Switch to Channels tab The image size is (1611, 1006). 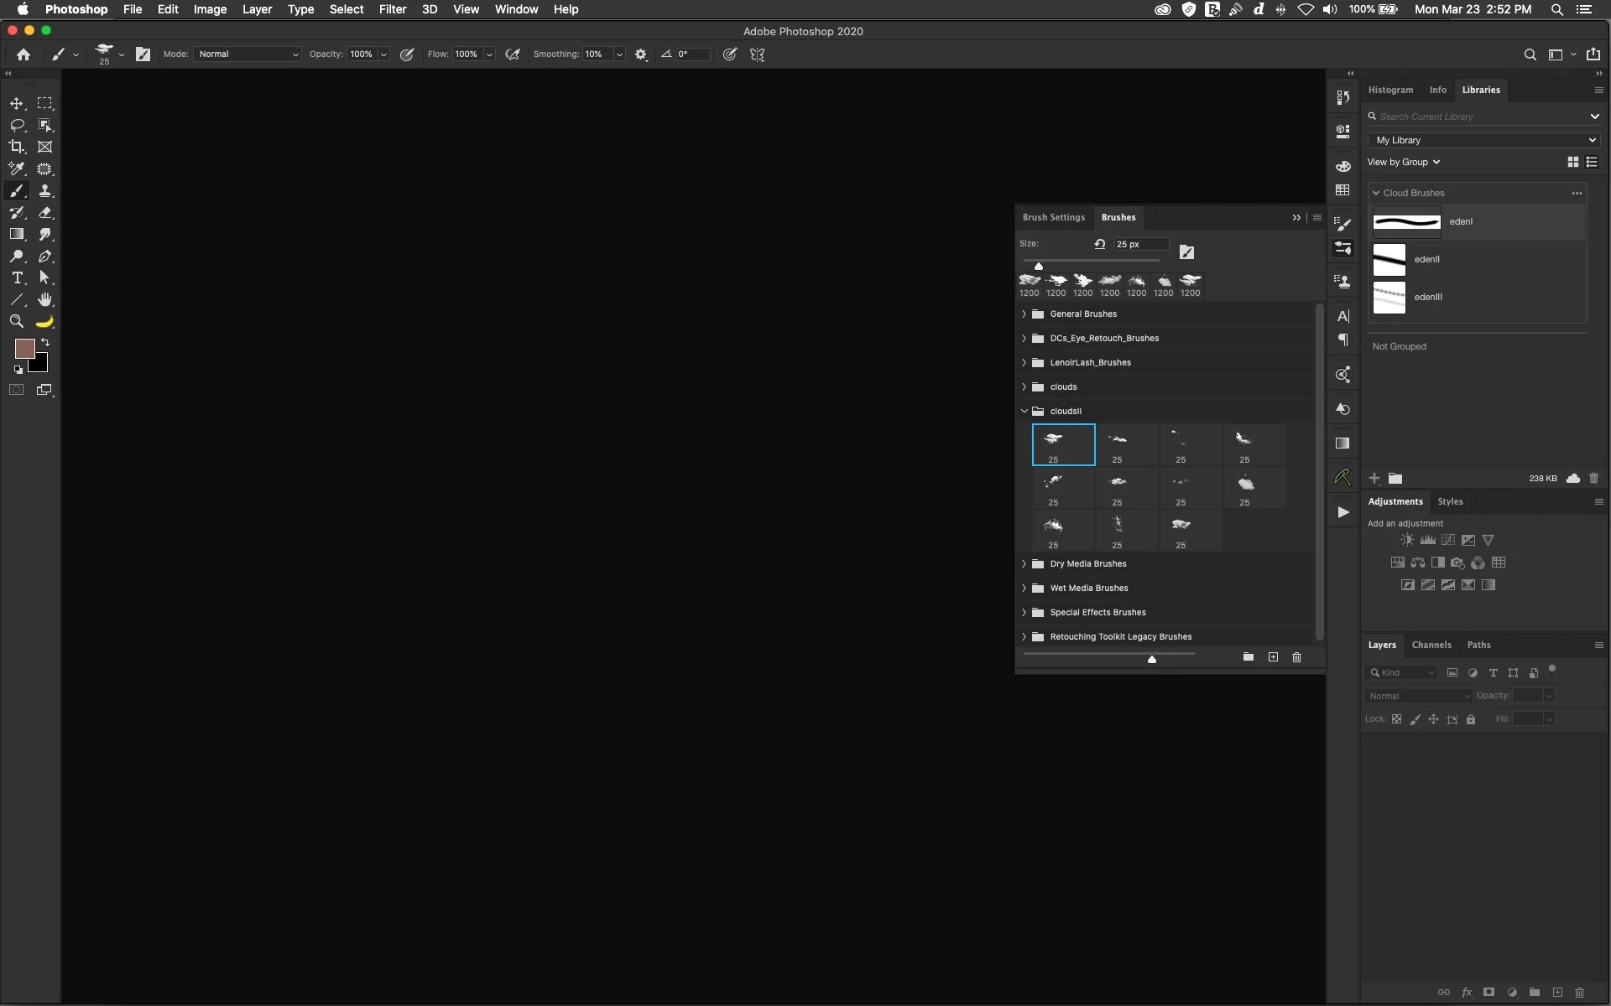coord(1431,645)
